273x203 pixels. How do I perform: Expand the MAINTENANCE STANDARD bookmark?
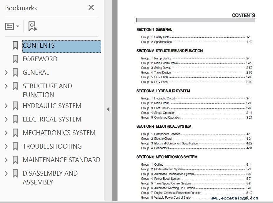(6, 160)
